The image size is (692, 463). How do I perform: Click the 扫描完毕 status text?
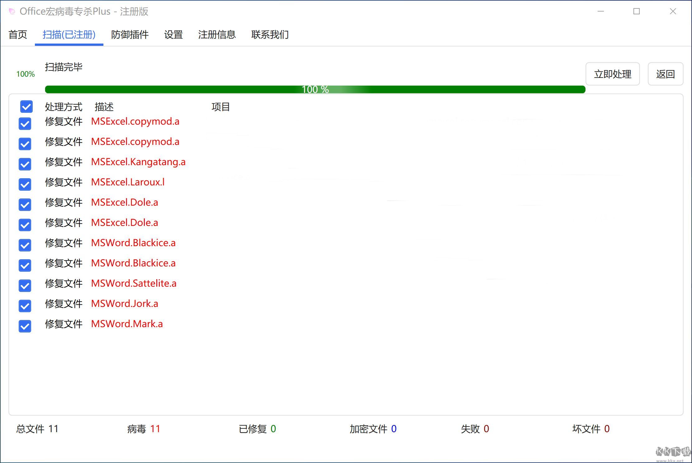(64, 67)
